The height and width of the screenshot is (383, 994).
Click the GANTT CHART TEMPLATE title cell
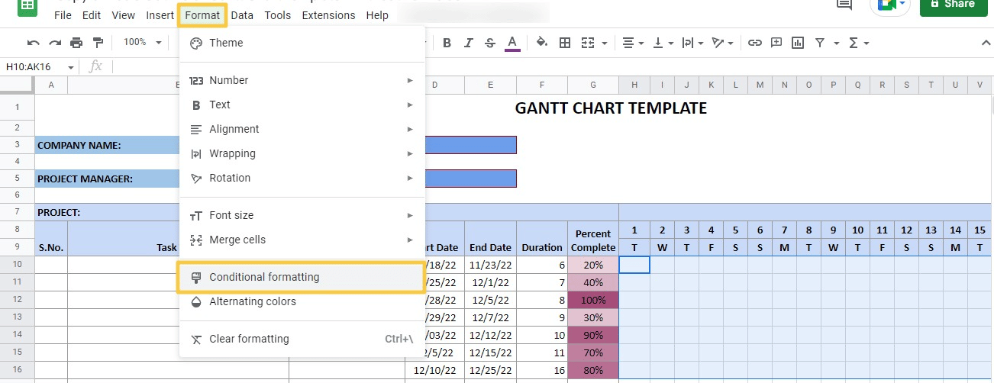coord(611,108)
